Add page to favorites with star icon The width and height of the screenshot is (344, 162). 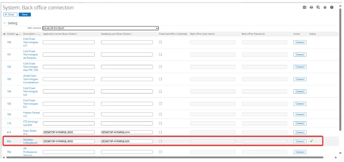tap(325, 7)
